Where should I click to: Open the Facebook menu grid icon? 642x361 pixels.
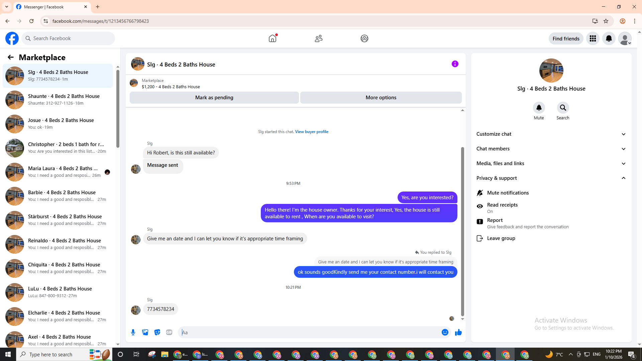[x=593, y=38]
